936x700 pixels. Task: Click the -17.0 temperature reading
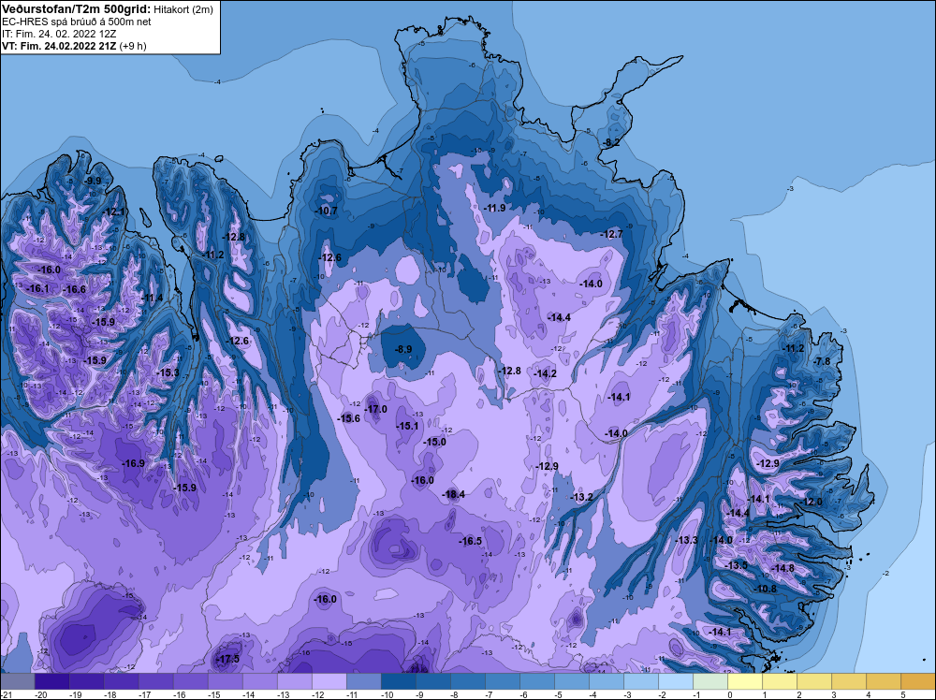tap(375, 409)
